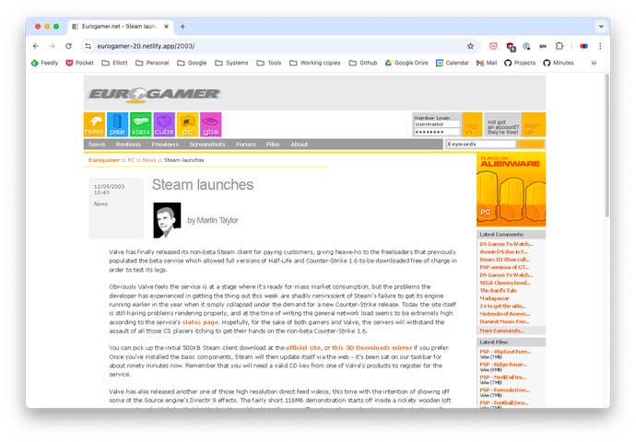Image resolution: width=636 pixels, height=442 pixels.
Task: Open Google Drive bookmark
Action: click(x=406, y=63)
